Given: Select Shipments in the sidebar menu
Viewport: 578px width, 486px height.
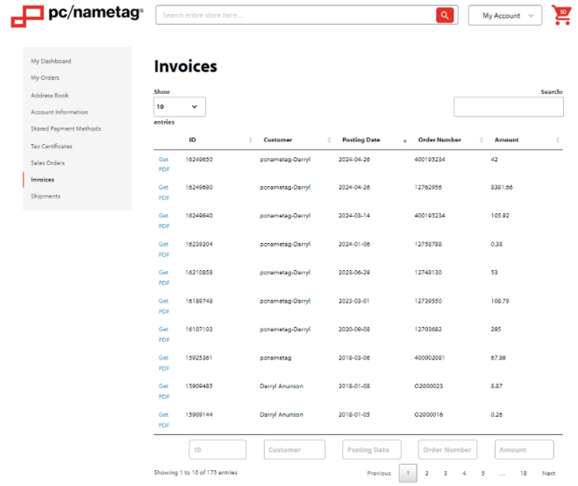Looking at the screenshot, I should coord(46,197).
